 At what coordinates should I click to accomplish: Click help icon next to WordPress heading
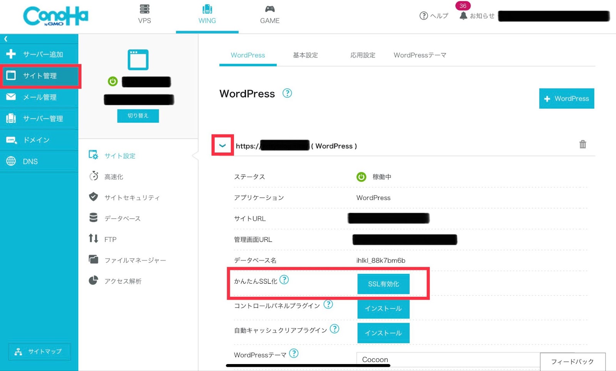[x=287, y=93]
